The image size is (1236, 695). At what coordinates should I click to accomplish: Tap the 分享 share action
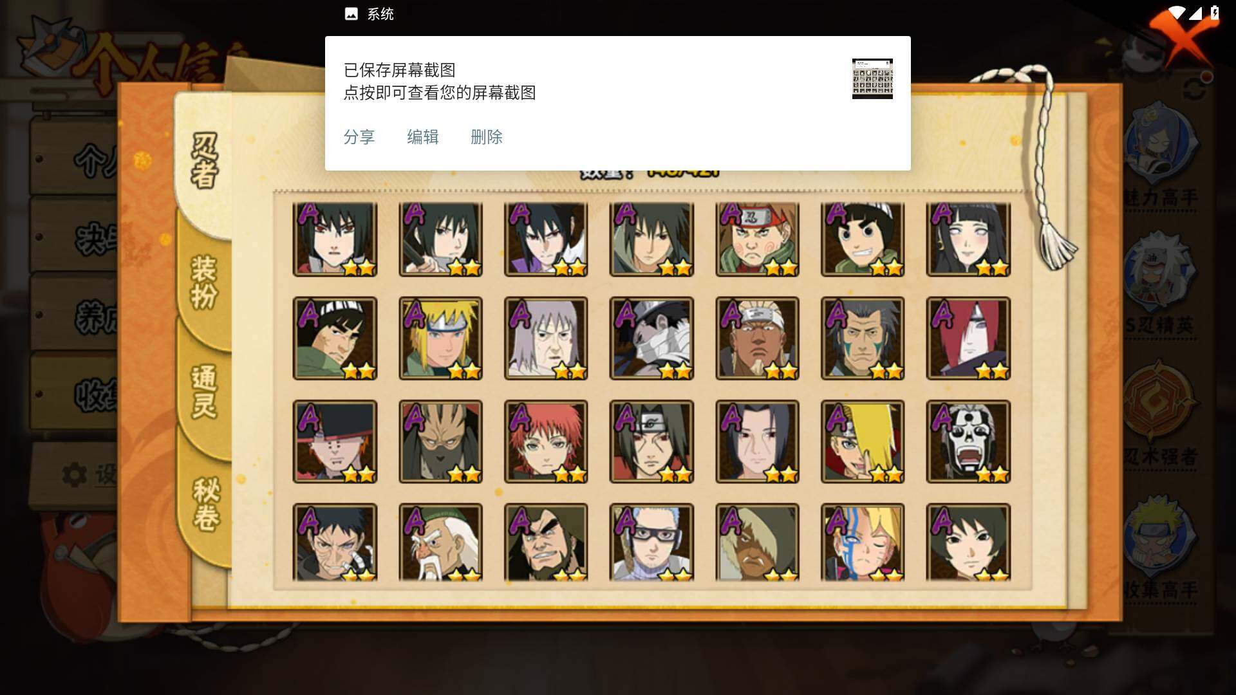tap(359, 137)
